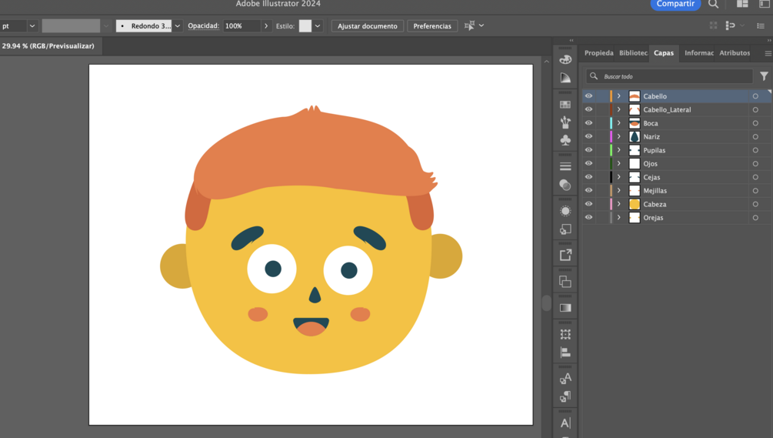Switch to the Información tab

(699, 53)
